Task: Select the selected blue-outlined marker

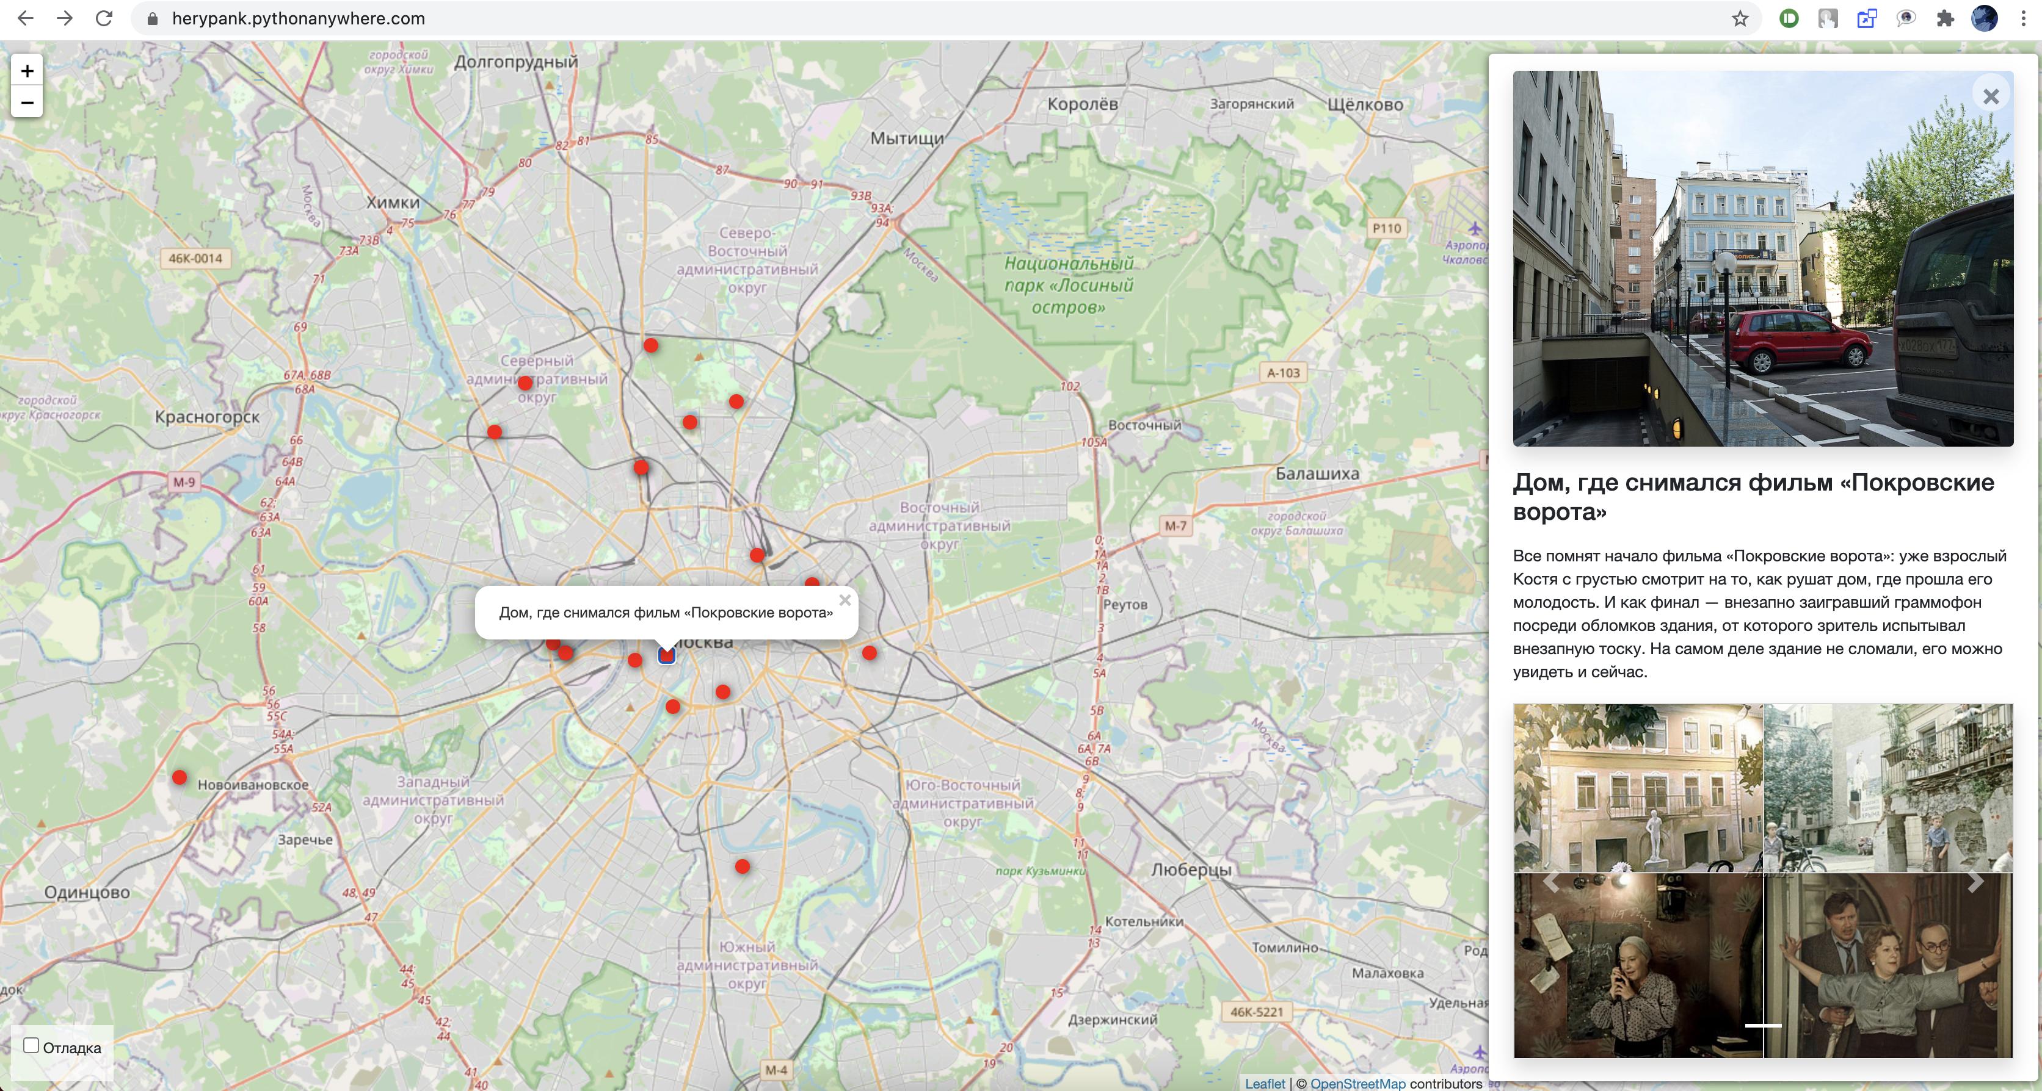Action: pyautogui.click(x=667, y=655)
